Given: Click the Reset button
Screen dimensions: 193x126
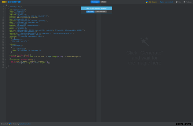Looking at the screenshot, I should tap(103, 2).
